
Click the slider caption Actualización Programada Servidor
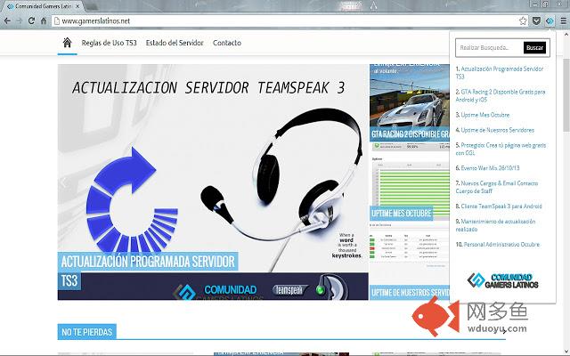tap(148, 261)
